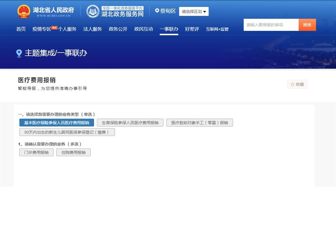
Task: Open 互联网+监管 navigation link
Action: tap(217, 29)
